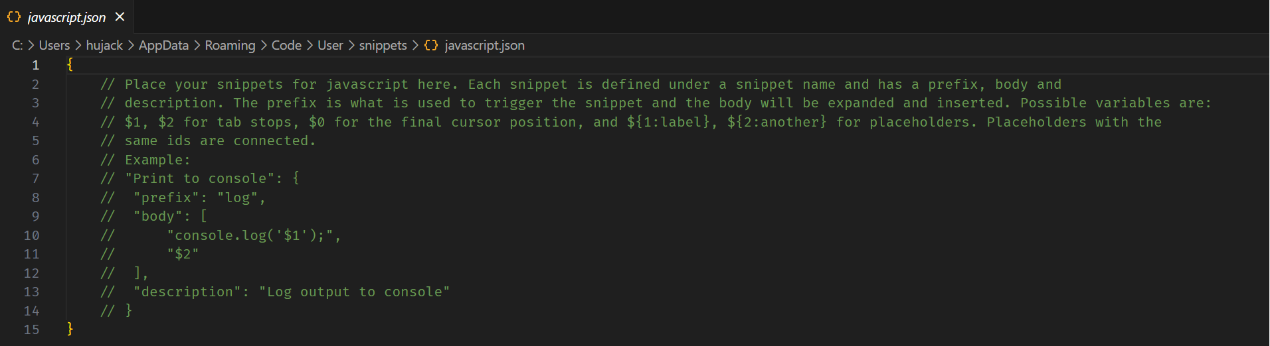Open the "C:" breadcrumb segment
Viewport: 1270px width, 346px height.
click(17, 46)
